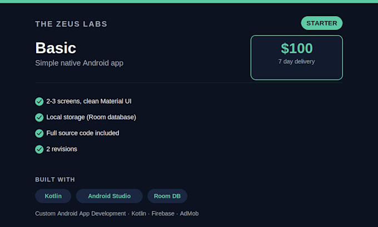The image size is (378, 227).
Task: Click the checkmark icon next to Local storage
Action: tap(39, 117)
